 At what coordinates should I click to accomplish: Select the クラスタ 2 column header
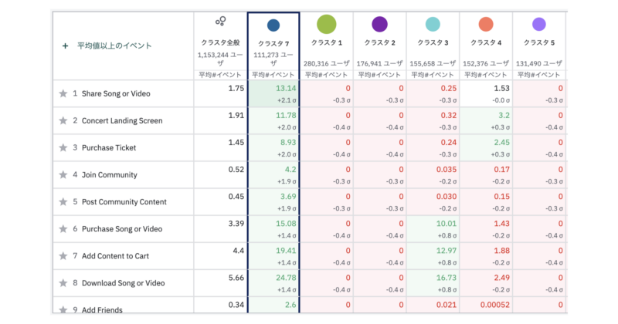point(379,42)
